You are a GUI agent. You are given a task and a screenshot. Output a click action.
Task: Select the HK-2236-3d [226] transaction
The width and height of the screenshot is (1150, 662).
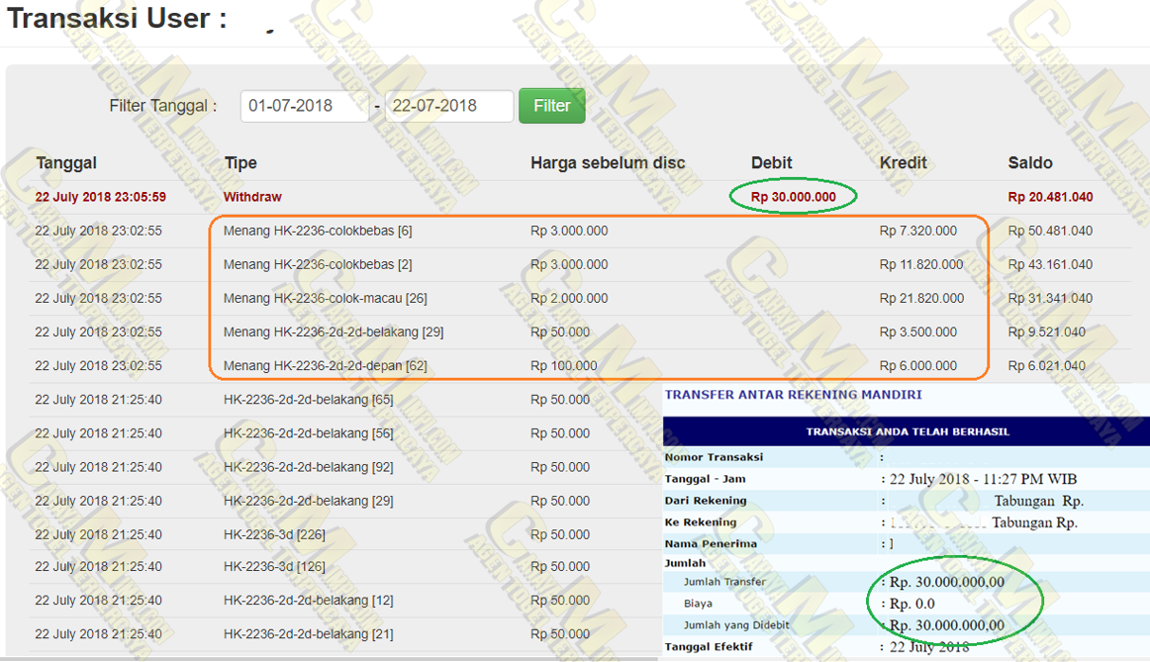[274, 534]
